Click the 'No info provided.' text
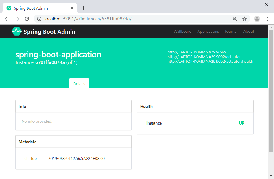The image size is (274, 179). tap(37, 121)
